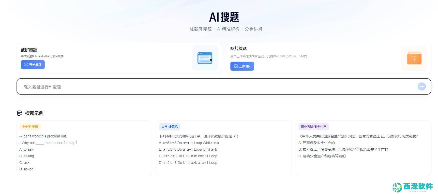Choose option "A. to ask"

tap(26, 149)
